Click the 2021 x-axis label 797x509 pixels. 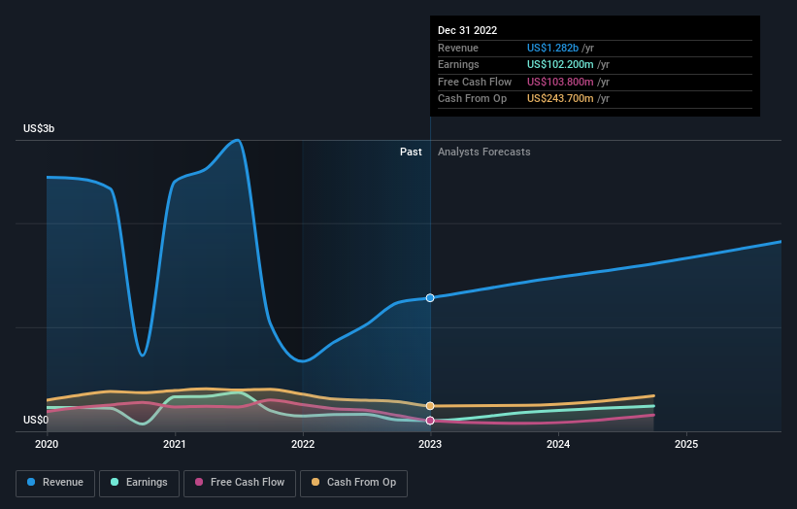[175, 445]
